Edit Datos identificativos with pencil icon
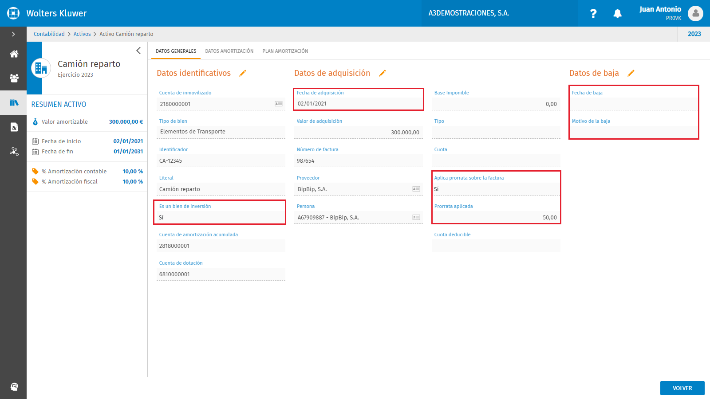The image size is (710, 399). 243,73
